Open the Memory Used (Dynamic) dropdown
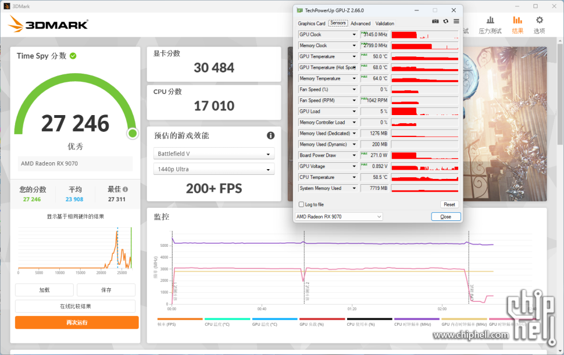 pyautogui.click(x=354, y=144)
